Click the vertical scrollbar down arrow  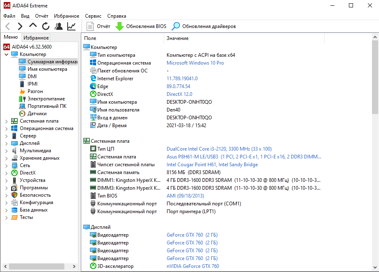point(375,267)
